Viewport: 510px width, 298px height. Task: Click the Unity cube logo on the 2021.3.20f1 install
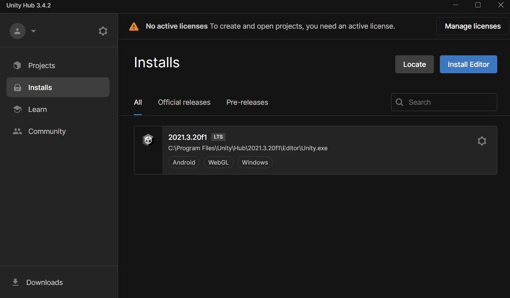148,139
